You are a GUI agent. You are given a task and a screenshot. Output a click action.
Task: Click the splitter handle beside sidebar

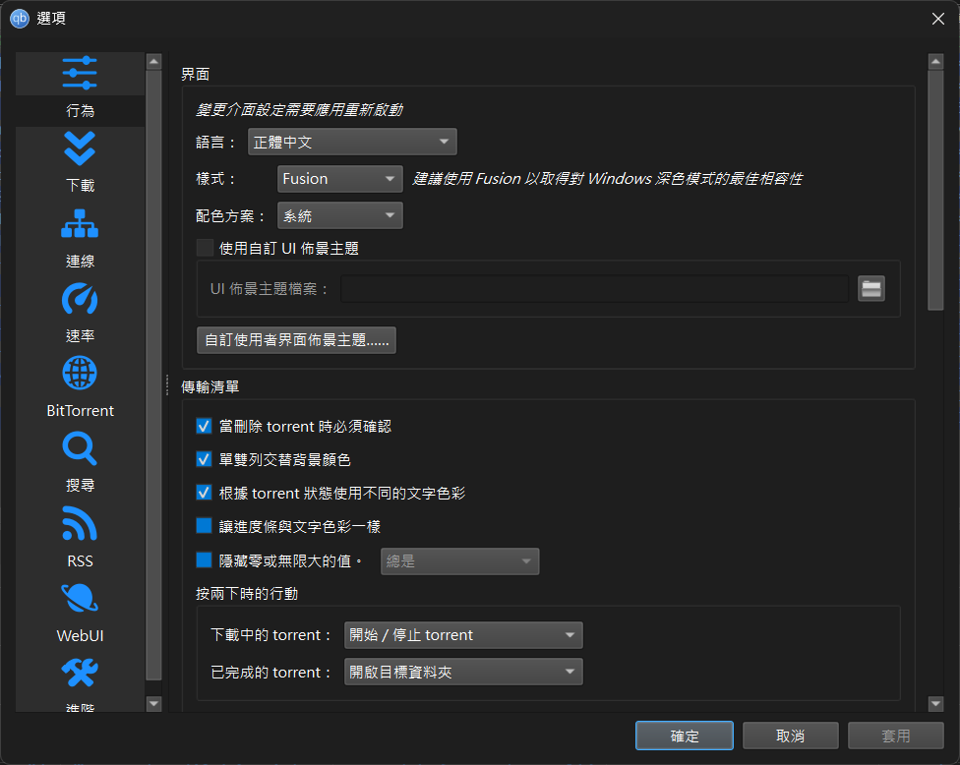pyautogui.click(x=166, y=384)
